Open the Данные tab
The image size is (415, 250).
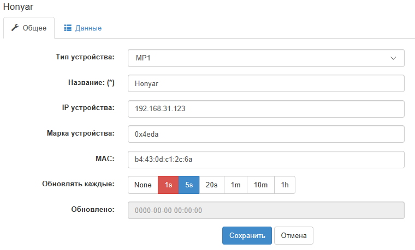point(83,28)
